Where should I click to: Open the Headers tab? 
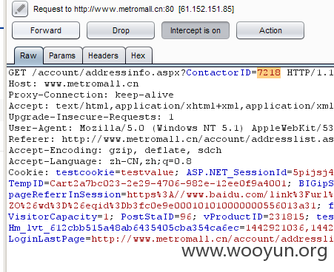click(104, 55)
